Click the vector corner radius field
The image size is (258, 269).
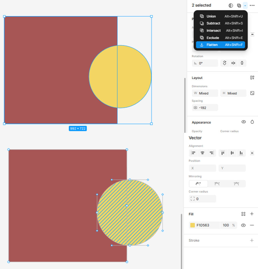pos(202,199)
